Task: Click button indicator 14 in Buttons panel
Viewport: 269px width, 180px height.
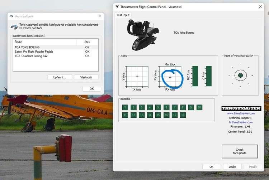Action: (x=150, y=115)
